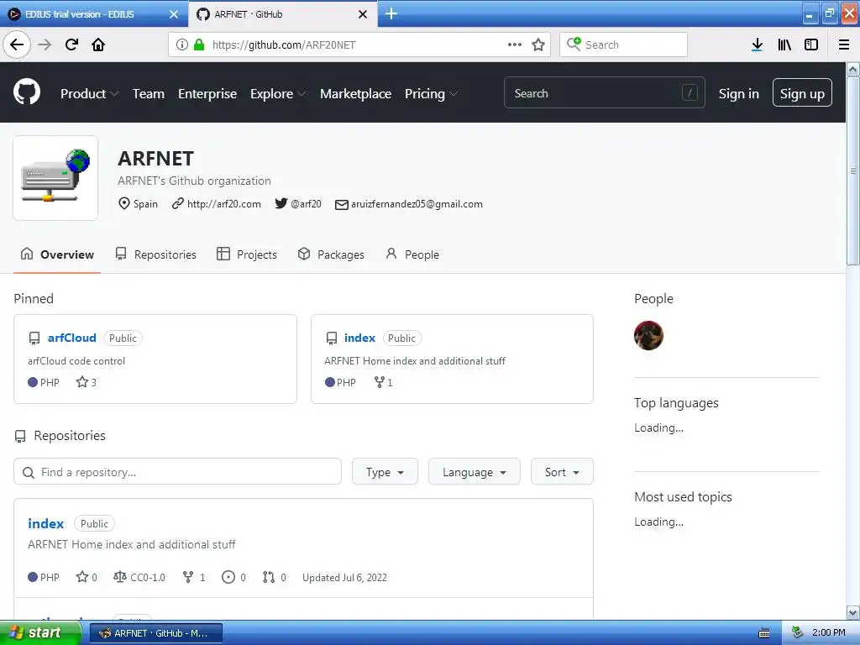Click the magnifier in Find a repository field
The image size is (860, 645).
(x=29, y=472)
